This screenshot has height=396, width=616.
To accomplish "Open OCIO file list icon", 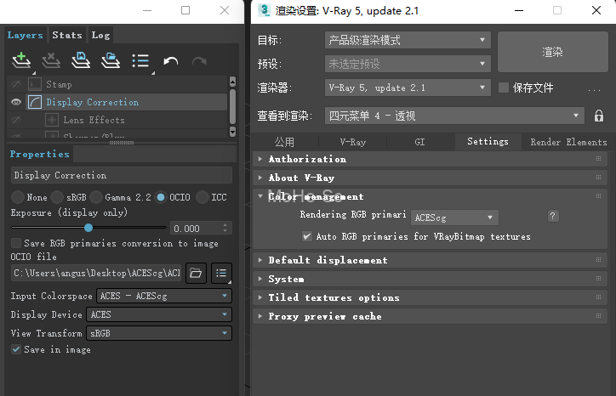I will point(221,273).
